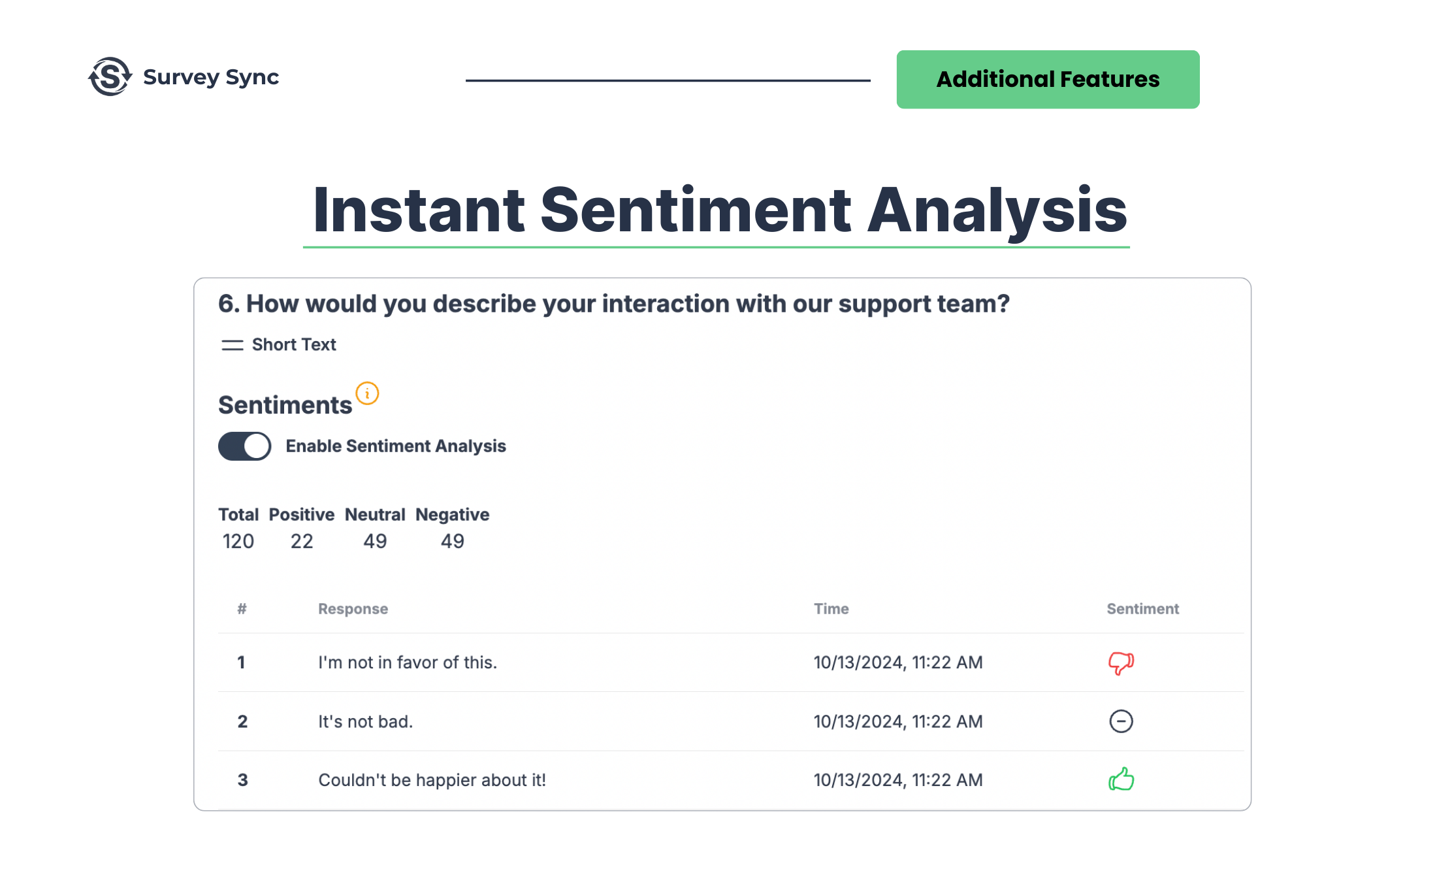1452x869 pixels.
Task: Select the "It's not bad." response row
Action: tap(365, 721)
